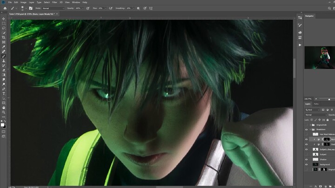Open the Layer menu
Screen dimensions: 335x188
pos(32,2)
